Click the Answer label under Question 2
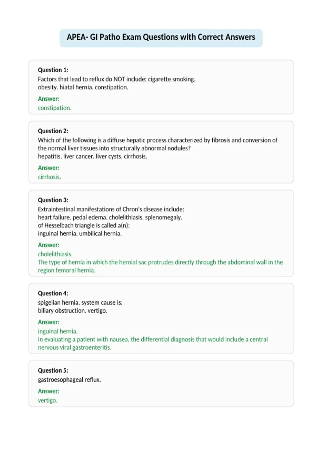The height and width of the screenshot is (456, 322). pos(49,168)
